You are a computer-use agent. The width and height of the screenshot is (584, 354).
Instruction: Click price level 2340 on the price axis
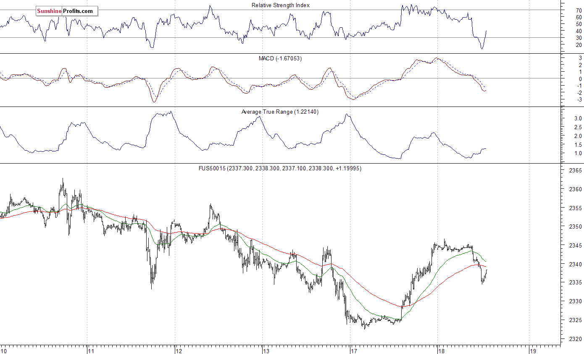[575, 264]
